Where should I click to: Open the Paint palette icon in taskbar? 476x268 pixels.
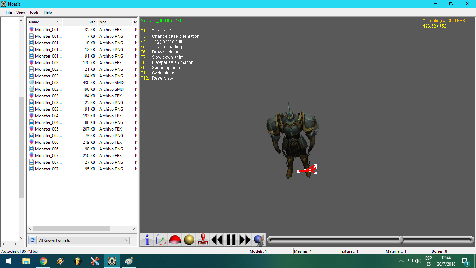[x=129, y=261]
